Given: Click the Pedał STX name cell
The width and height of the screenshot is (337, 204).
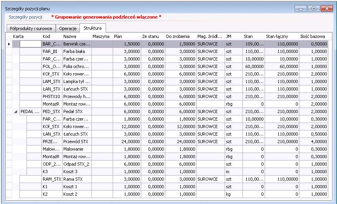Looking at the screenshot, I should pyautogui.click(x=77, y=111).
